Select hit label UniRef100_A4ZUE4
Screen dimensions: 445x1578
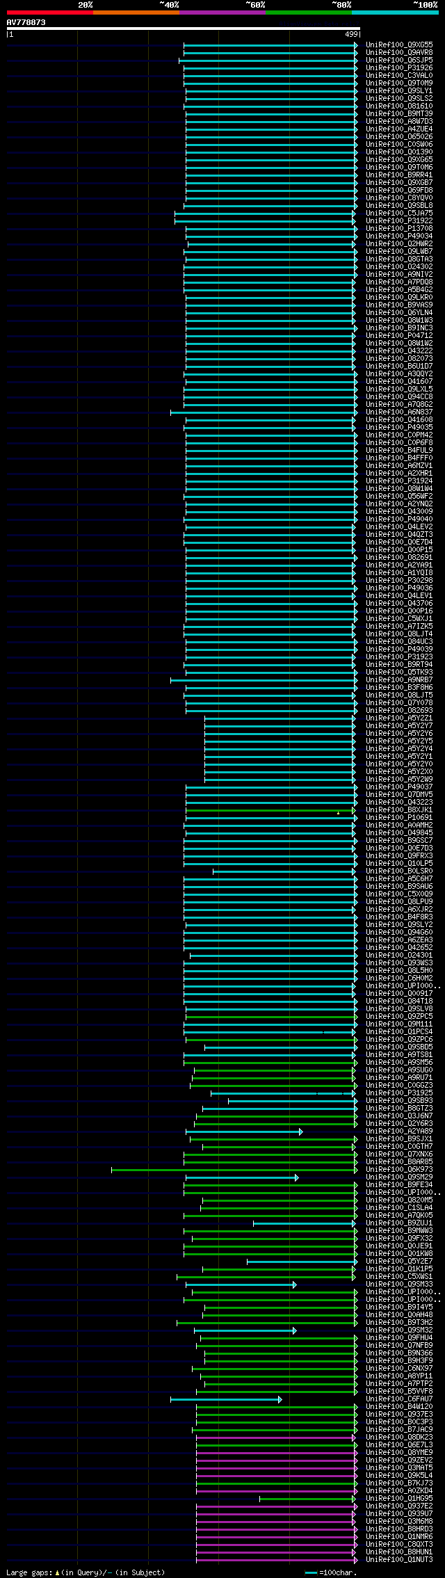(399, 129)
